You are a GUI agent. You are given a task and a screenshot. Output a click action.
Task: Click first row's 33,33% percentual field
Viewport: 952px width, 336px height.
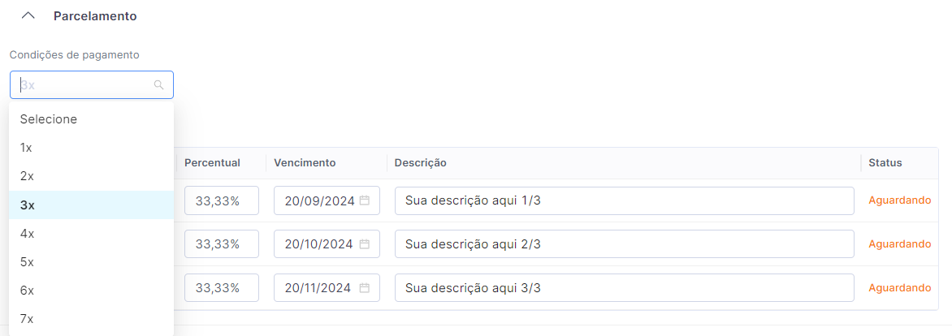pos(221,200)
